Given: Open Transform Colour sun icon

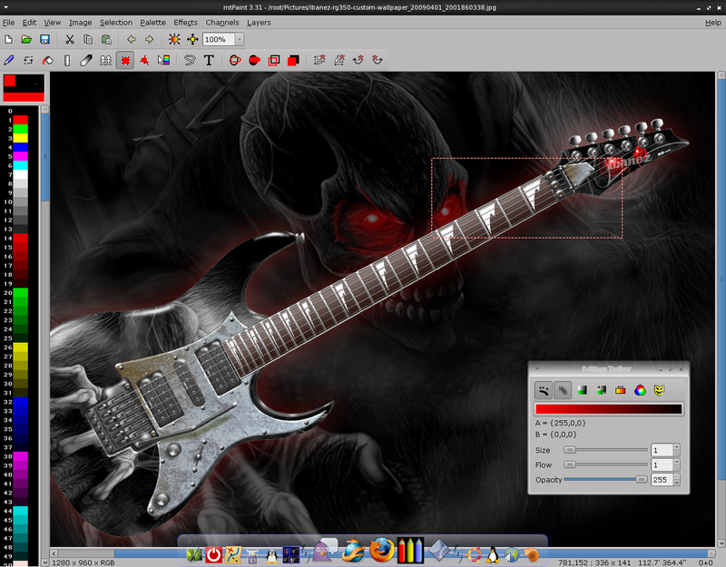Looking at the screenshot, I should coord(174,39).
